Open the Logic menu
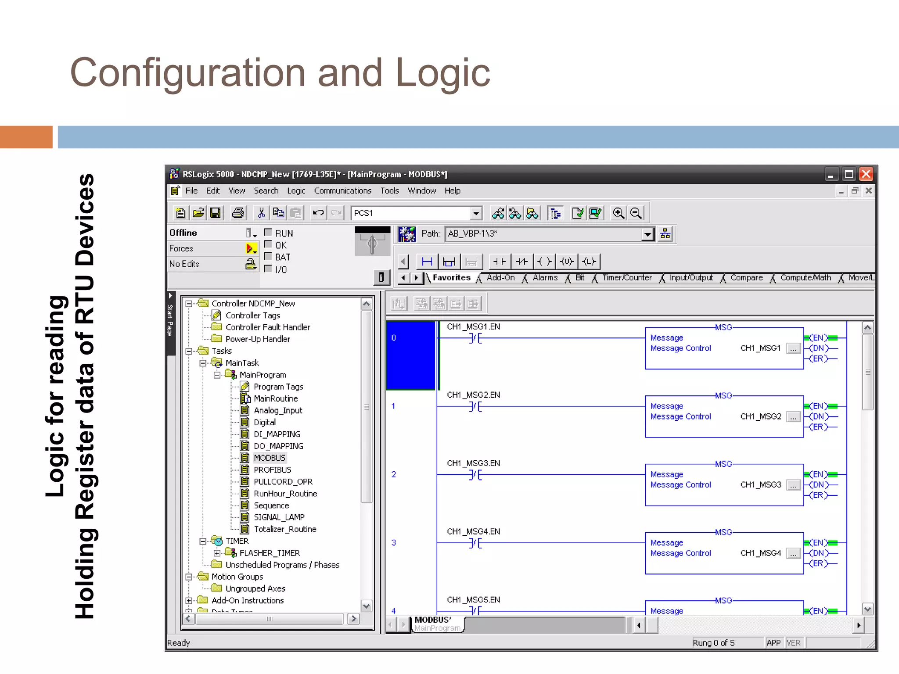Viewport: 899px width, 674px height. pyautogui.click(x=296, y=191)
